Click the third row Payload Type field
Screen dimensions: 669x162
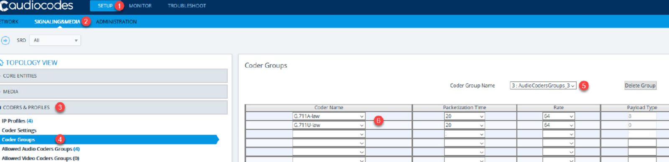642,134
